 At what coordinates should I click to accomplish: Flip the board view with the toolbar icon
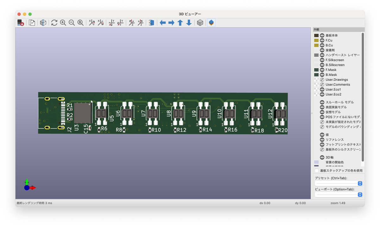(x=152, y=23)
